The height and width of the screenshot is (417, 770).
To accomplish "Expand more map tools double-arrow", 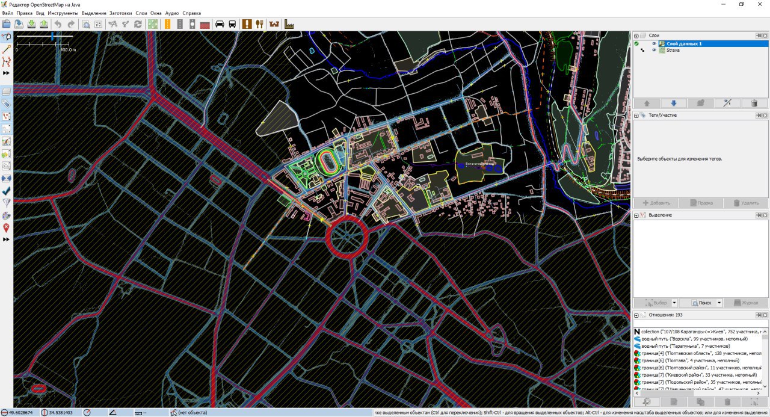I will (x=7, y=73).
